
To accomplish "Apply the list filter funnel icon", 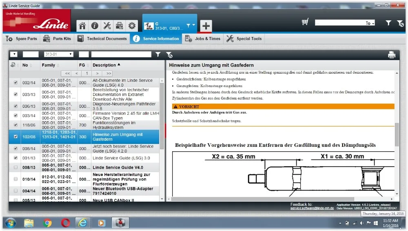I will [x=157, y=54].
